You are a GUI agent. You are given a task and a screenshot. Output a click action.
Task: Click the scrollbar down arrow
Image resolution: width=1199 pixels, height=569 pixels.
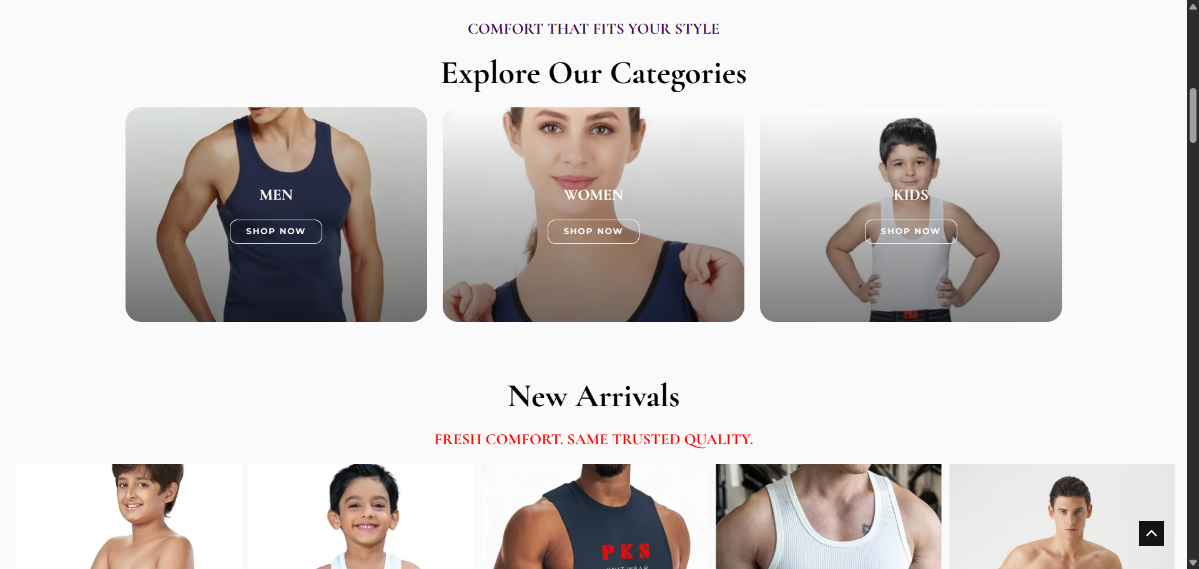tap(1193, 563)
